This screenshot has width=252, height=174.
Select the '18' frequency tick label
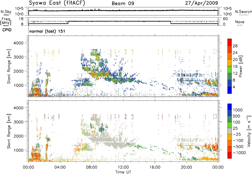[21, 19]
